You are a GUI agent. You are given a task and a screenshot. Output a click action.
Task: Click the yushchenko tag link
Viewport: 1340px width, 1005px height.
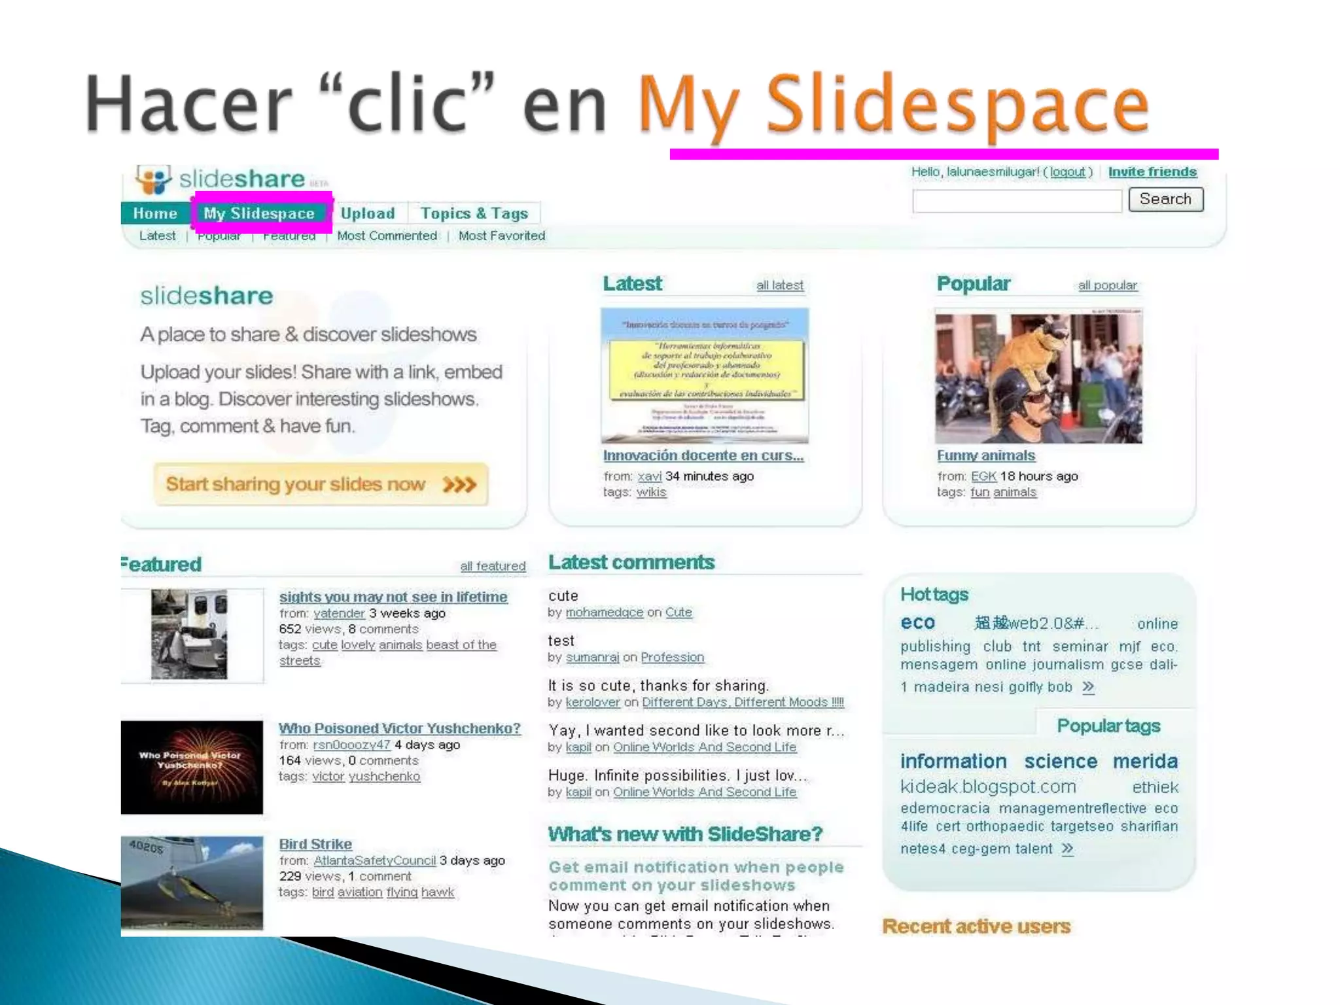[384, 777]
